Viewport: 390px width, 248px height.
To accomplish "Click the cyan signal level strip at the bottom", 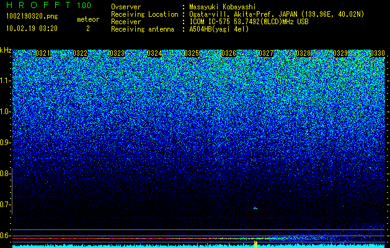I will 199,246.
